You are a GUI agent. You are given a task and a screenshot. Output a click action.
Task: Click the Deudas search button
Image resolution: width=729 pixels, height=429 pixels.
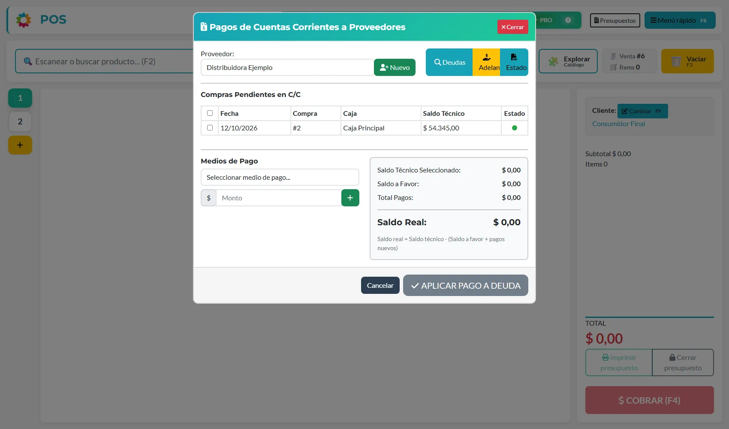[x=449, y=62]
